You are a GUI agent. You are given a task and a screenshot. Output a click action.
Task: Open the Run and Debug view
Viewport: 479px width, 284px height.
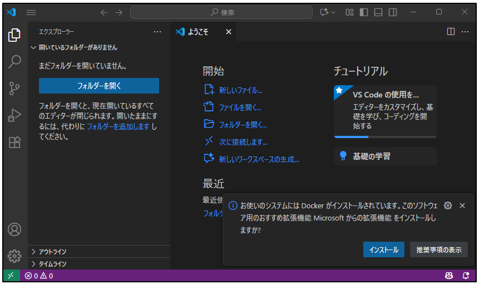(14, 115)
